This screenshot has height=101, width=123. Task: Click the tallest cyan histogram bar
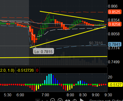[51, 79]
